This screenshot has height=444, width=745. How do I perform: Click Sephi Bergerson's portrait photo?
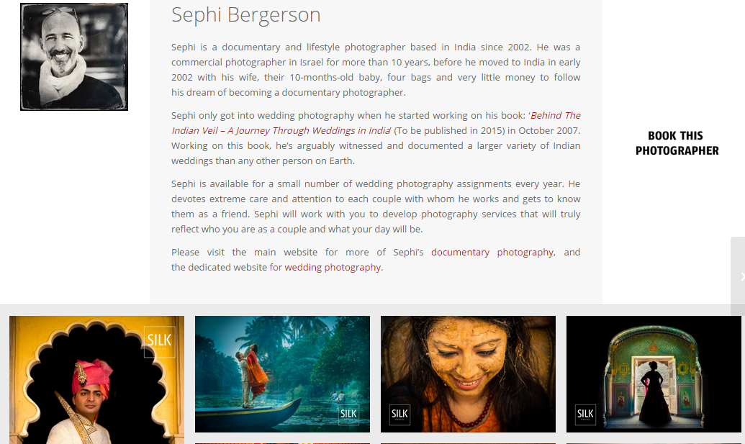click(x=74, y=57)
